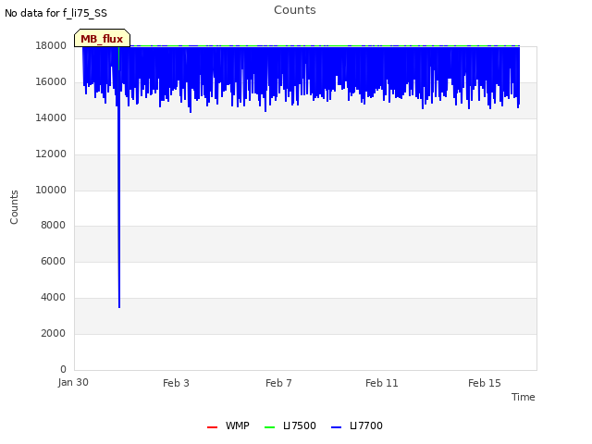This screenshot has height=444, width=592.
Task: Click the 'Feb 7' x-axis label
Action: pyautogui.click(x=278, y=383)
